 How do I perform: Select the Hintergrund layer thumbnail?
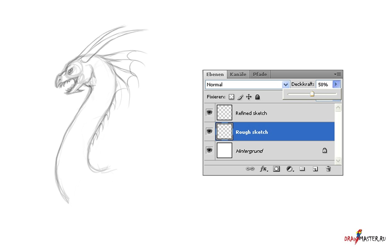click(x=225, y=150)
